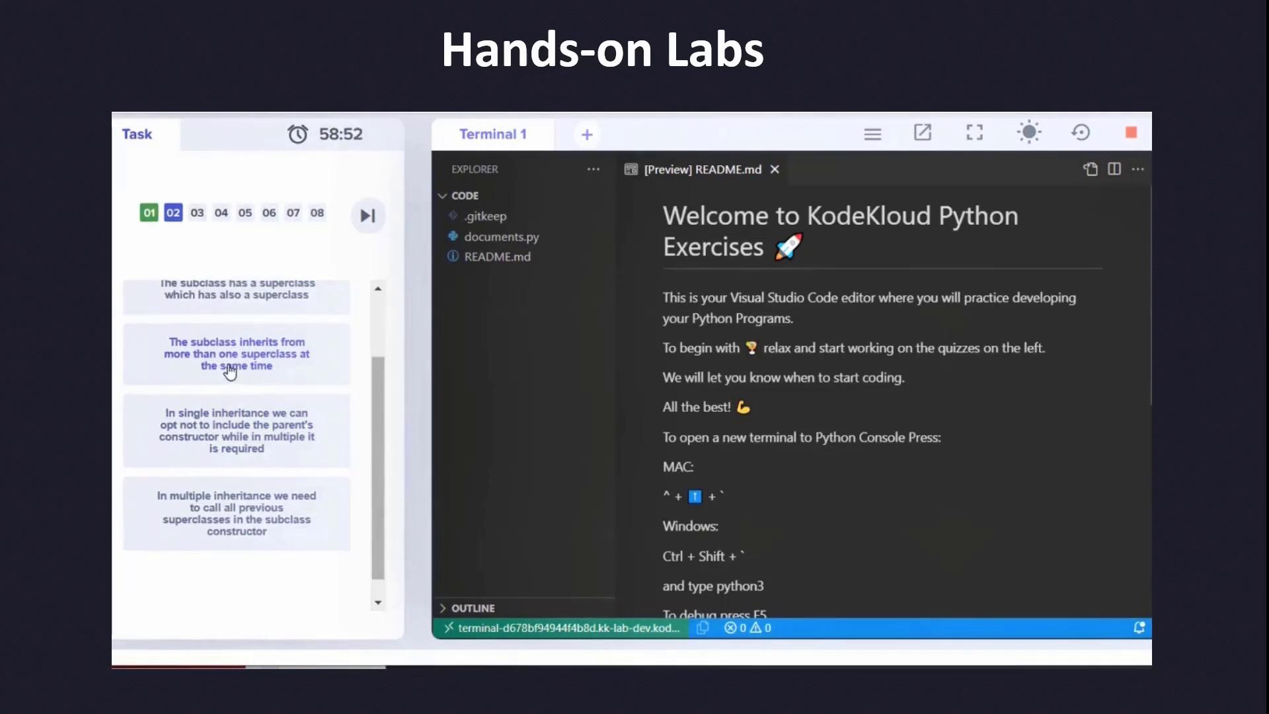Skip to next question with skip button
The image size is (1269, 714).
tap(367, 216)
